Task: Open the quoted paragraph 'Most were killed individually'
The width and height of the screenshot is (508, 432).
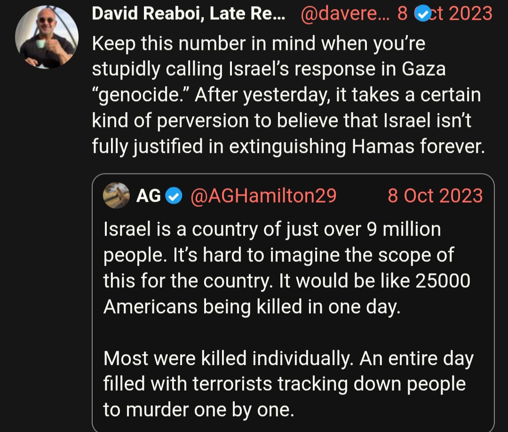Action: pyautogui.click(x=288, y=384)
